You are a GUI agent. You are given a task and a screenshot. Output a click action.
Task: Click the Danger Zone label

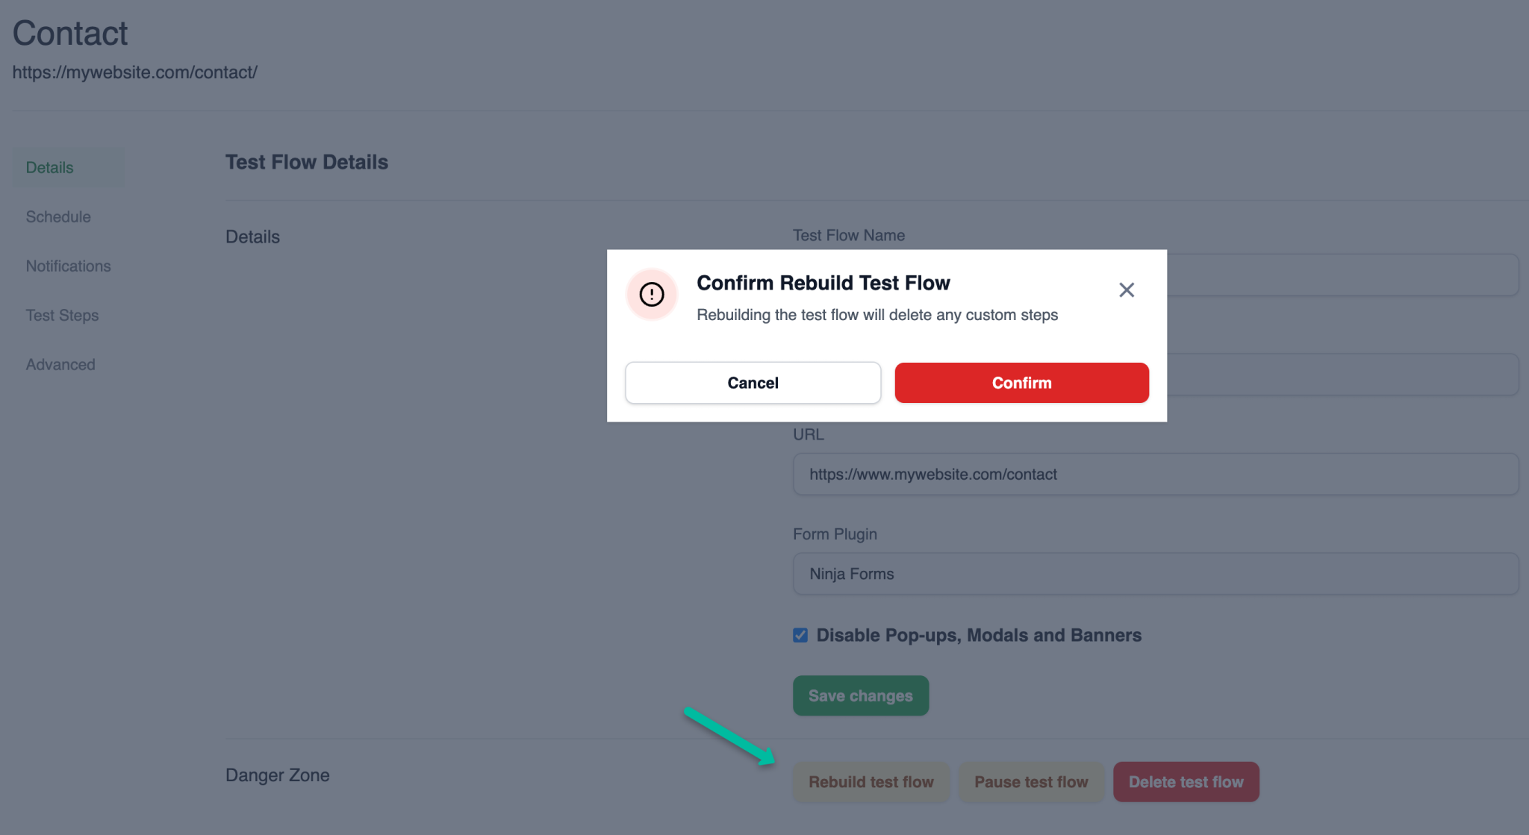(277, 775)
